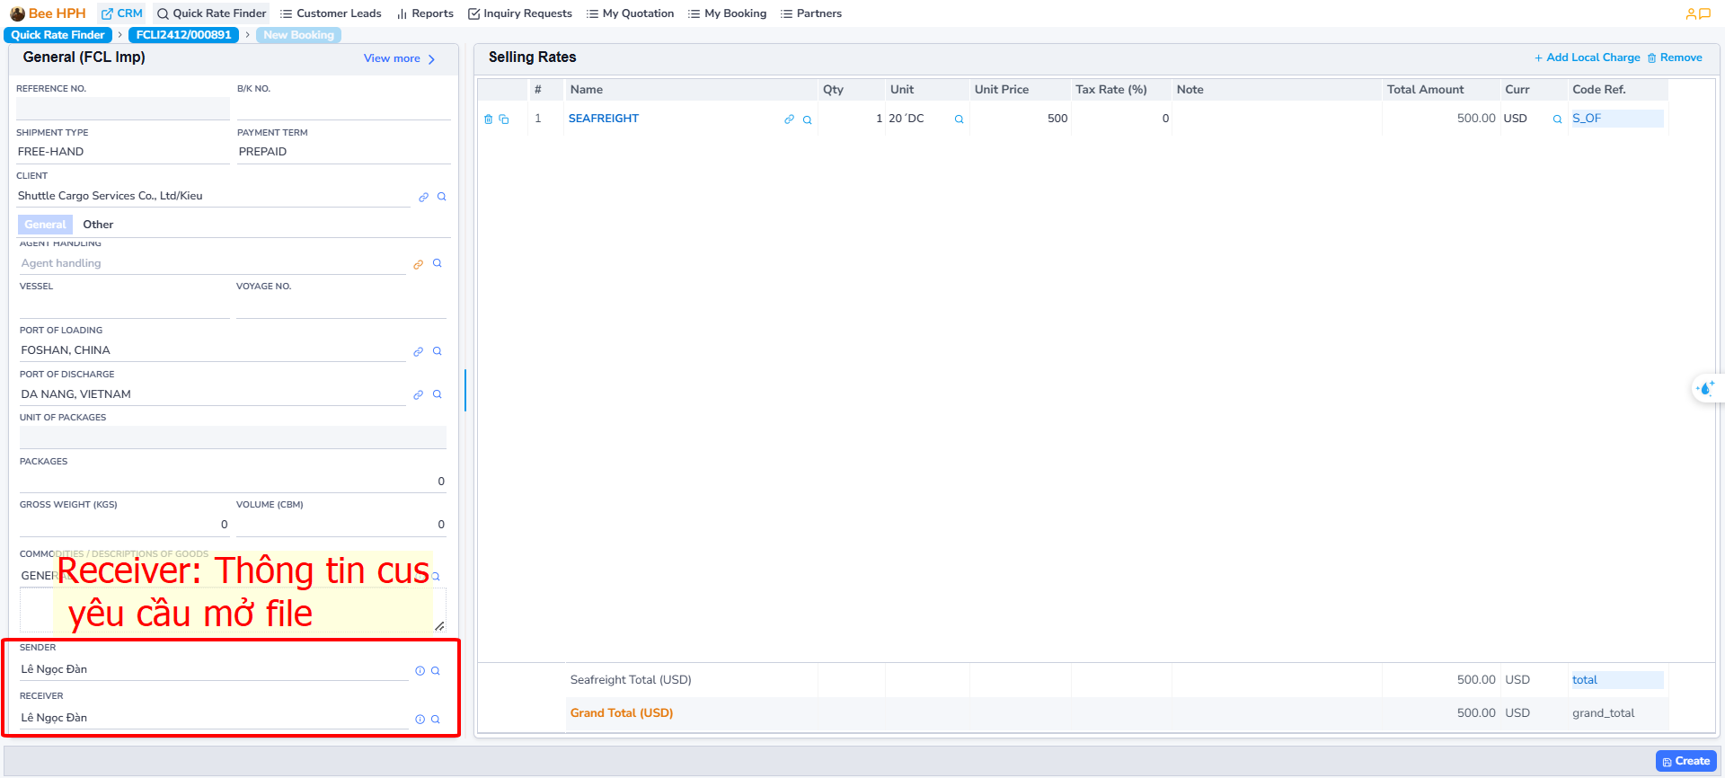Search Receiver lookup
1725x778 pixels.
(436, 720)
